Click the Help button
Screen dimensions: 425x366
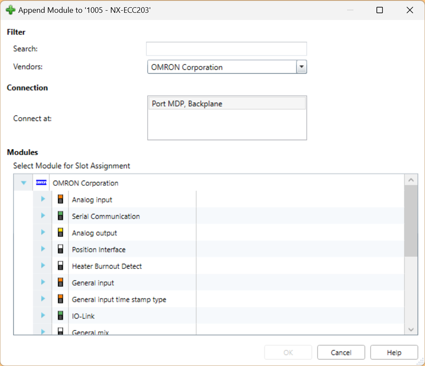pos(394,352)
